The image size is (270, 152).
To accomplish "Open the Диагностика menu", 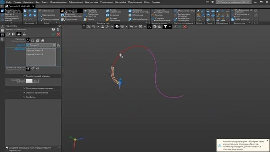I will tap(91, 2).
